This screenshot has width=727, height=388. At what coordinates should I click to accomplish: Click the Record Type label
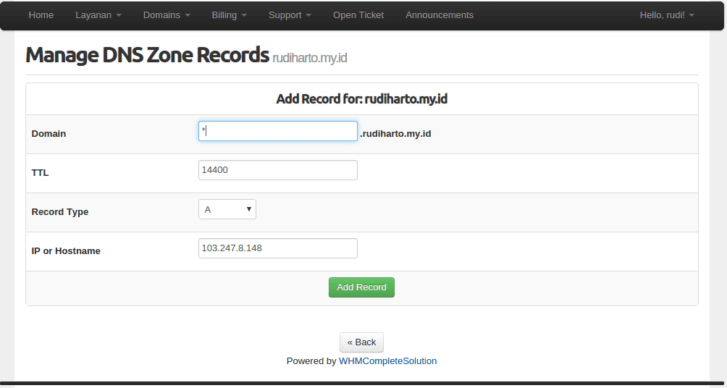click(60, 212)
